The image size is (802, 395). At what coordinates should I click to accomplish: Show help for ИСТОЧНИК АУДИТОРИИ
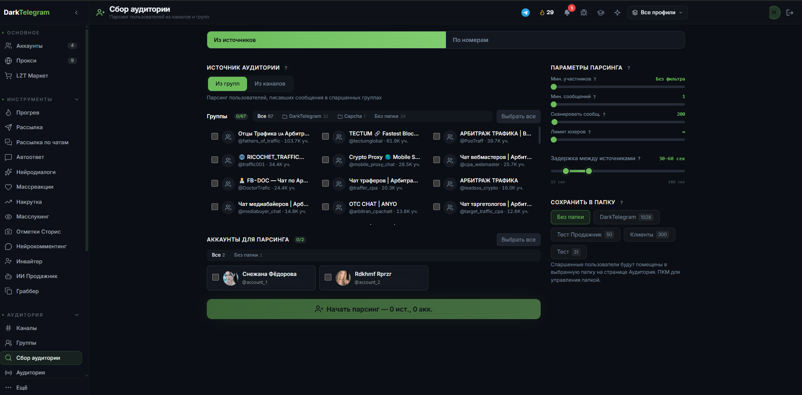[x=286, y=68]
